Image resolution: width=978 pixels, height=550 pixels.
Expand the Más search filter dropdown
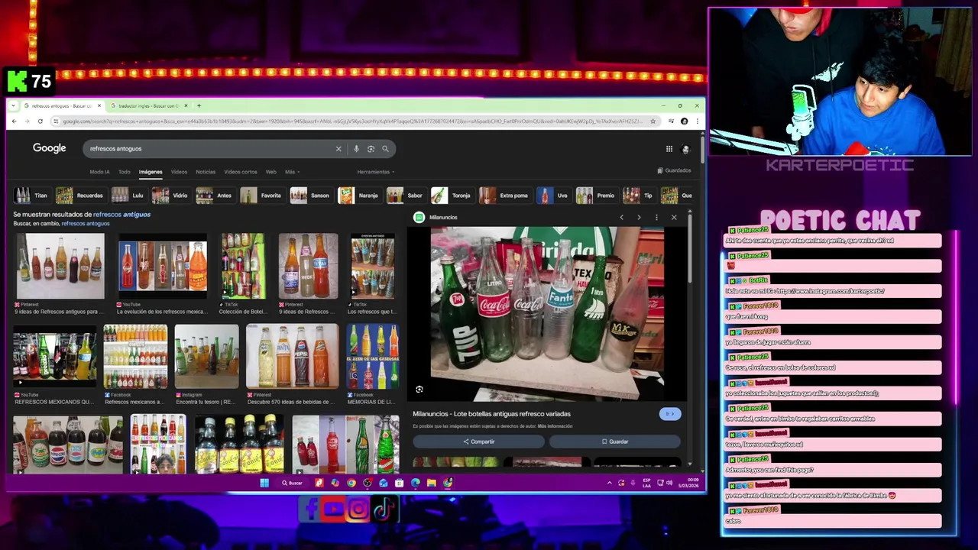(x=292, y=172)
